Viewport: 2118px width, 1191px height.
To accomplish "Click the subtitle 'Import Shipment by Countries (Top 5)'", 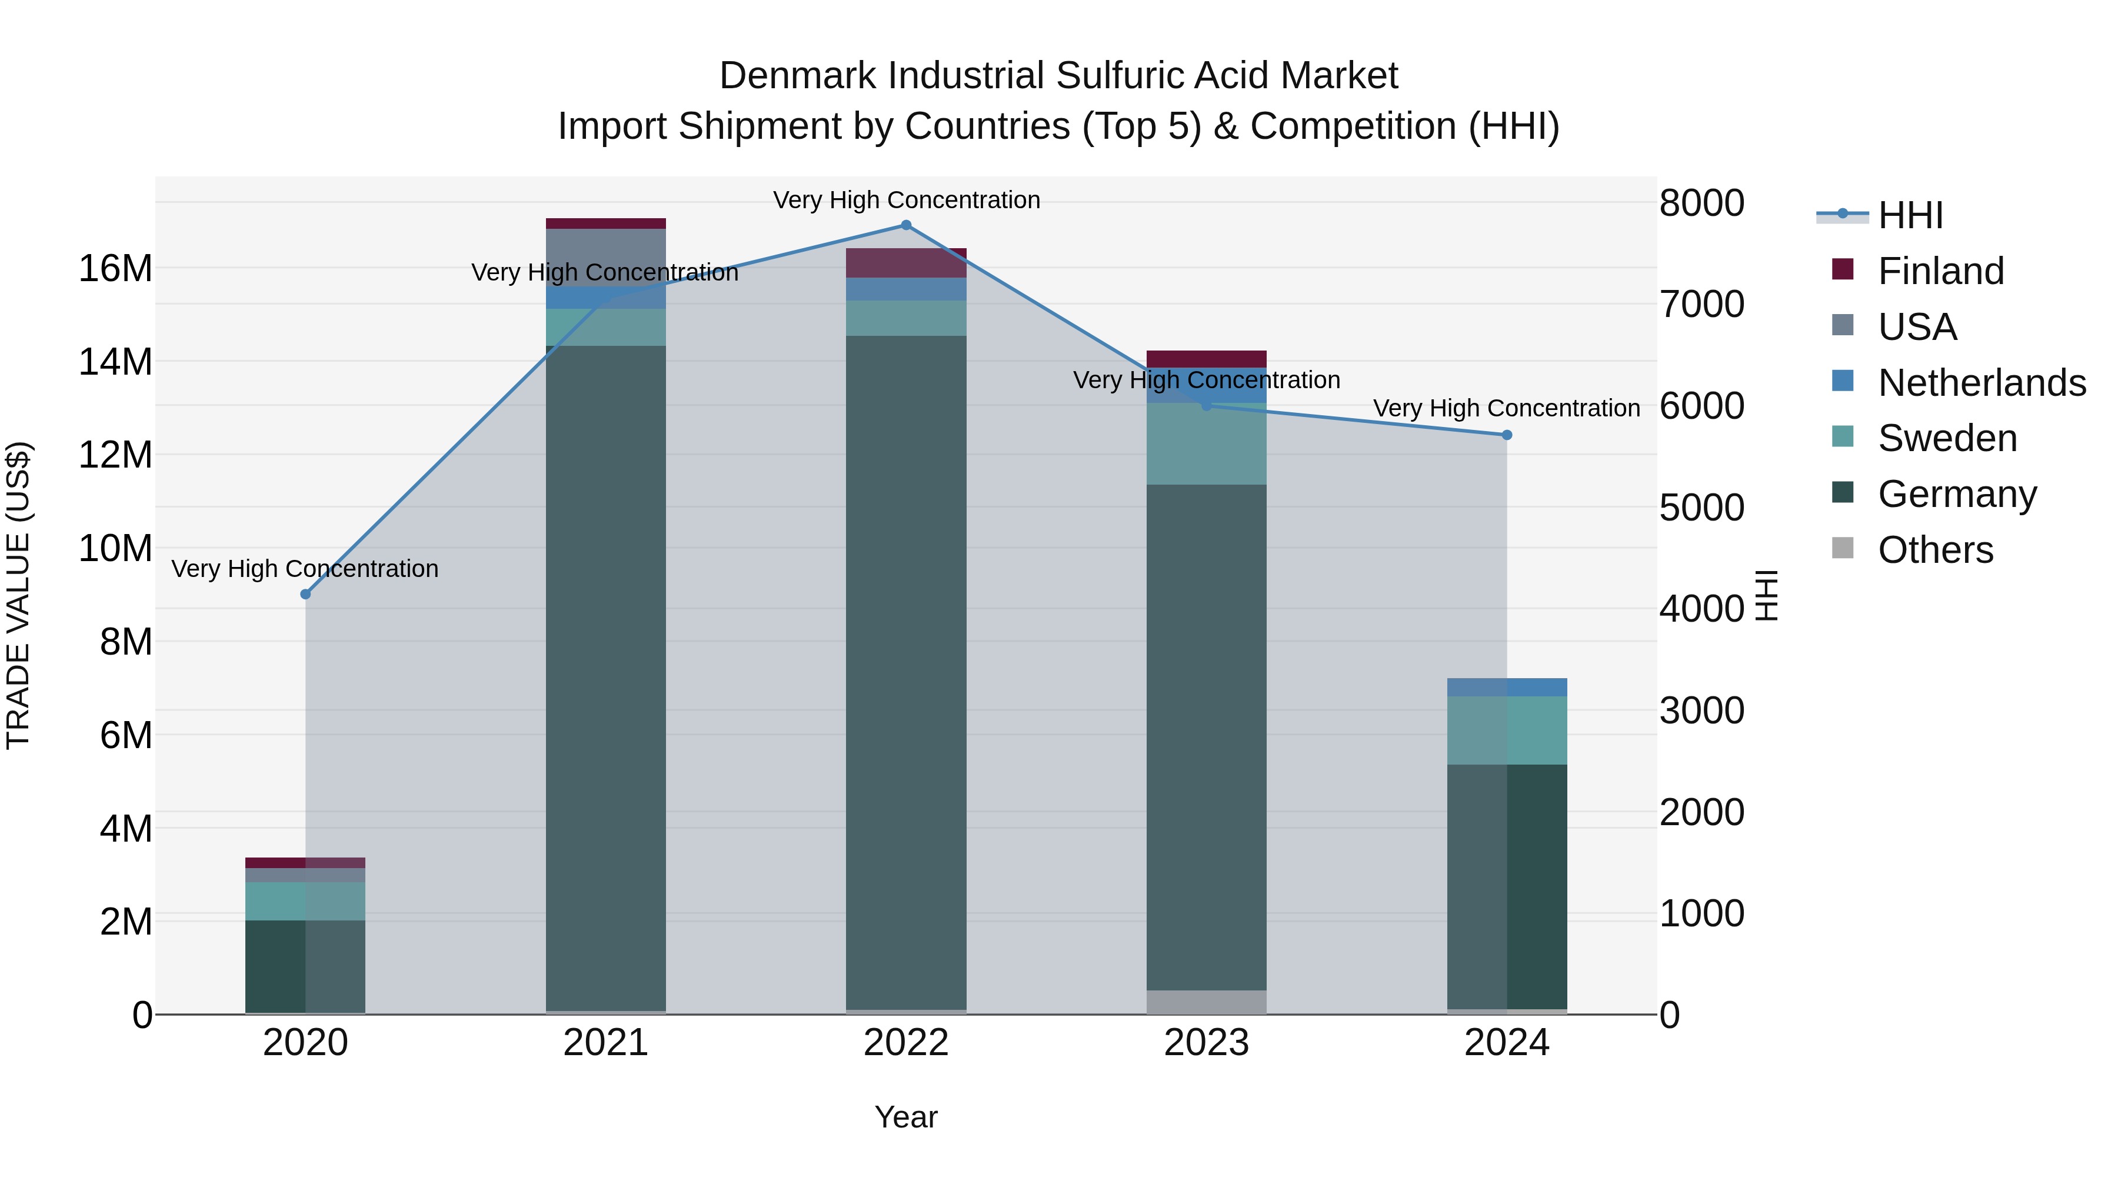I will click(878, 126).
